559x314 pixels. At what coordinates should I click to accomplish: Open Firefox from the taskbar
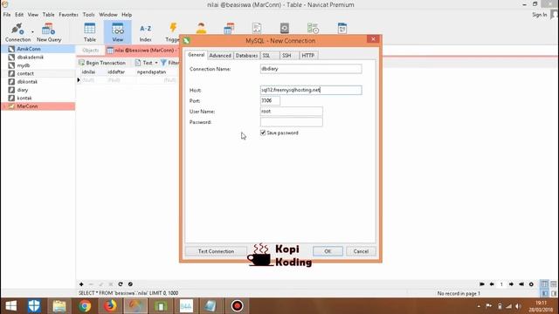click(x=110, y=306)
